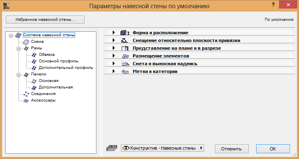
Task: Click the Дополнительная panel icon
Action: (34, 87)
